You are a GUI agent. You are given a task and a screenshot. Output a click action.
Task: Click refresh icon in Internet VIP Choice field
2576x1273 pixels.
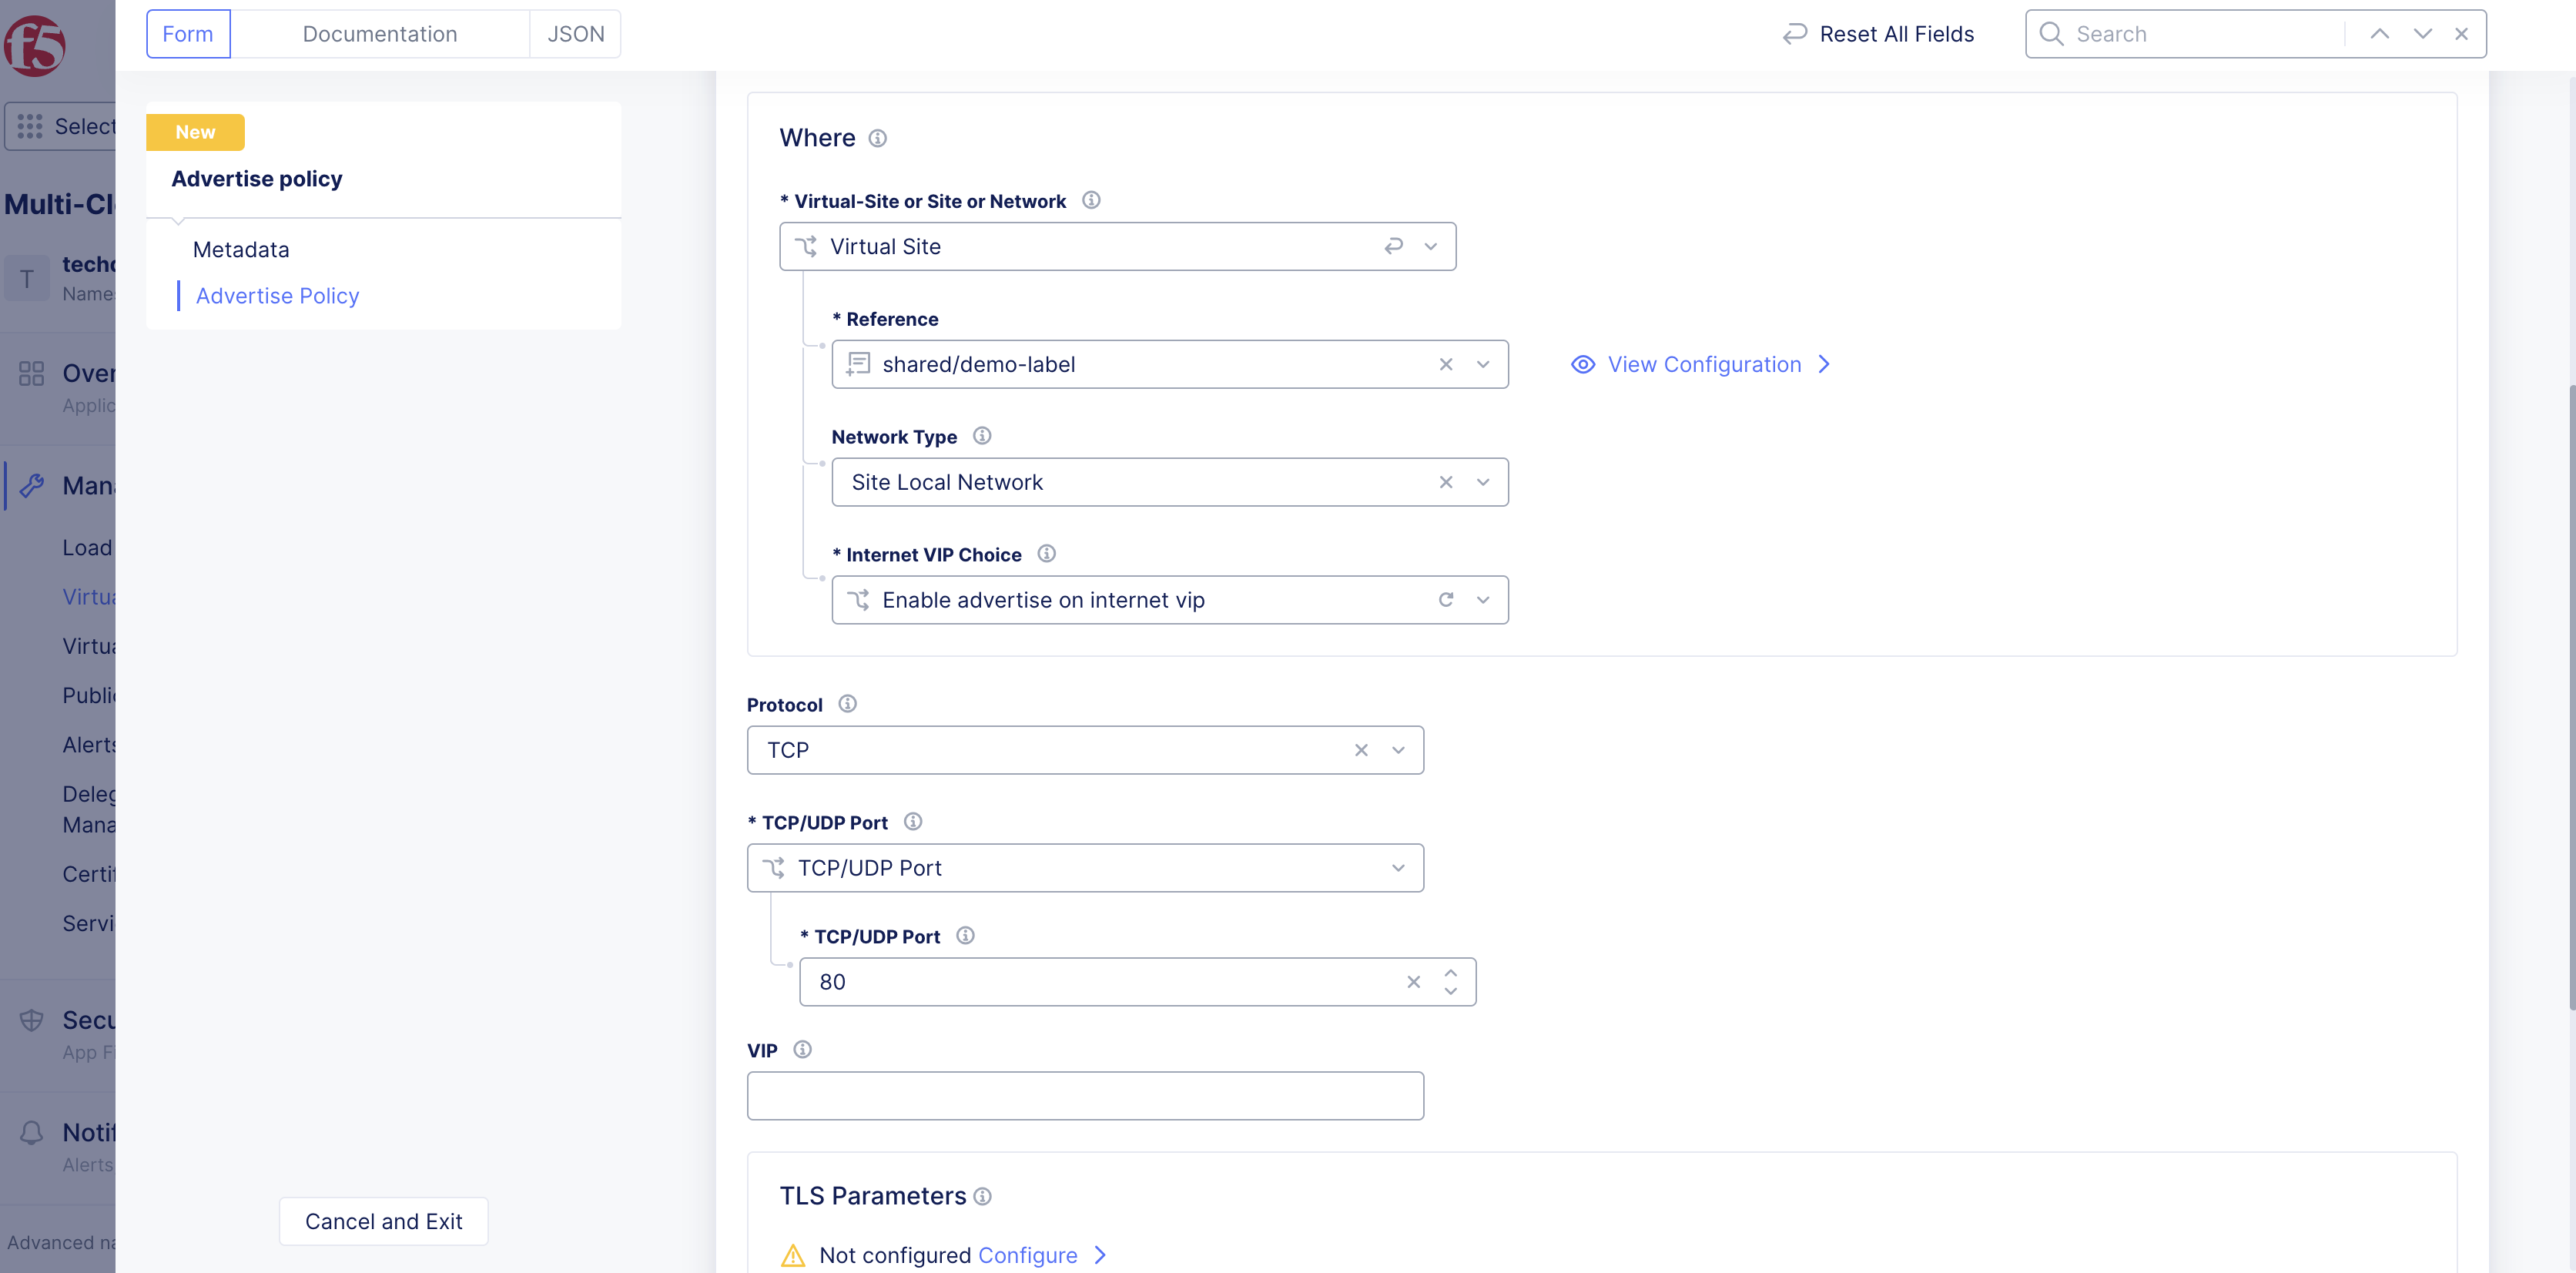[1445, 600]
